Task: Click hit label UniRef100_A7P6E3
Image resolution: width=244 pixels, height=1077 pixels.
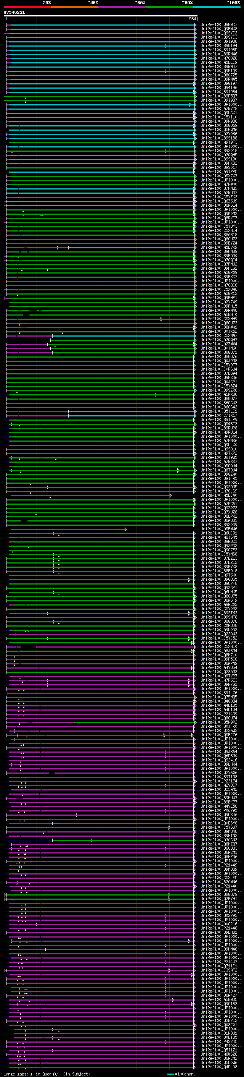Action: (x=219, y=680)
